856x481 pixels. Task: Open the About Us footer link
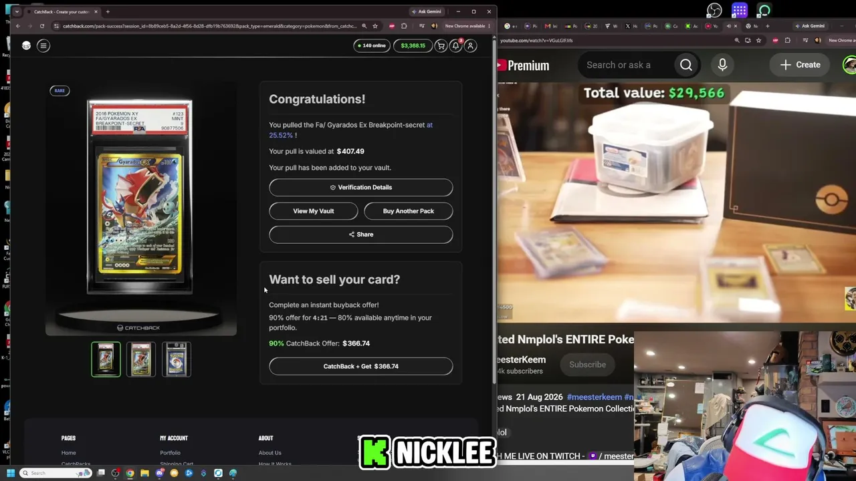(270, 453)
